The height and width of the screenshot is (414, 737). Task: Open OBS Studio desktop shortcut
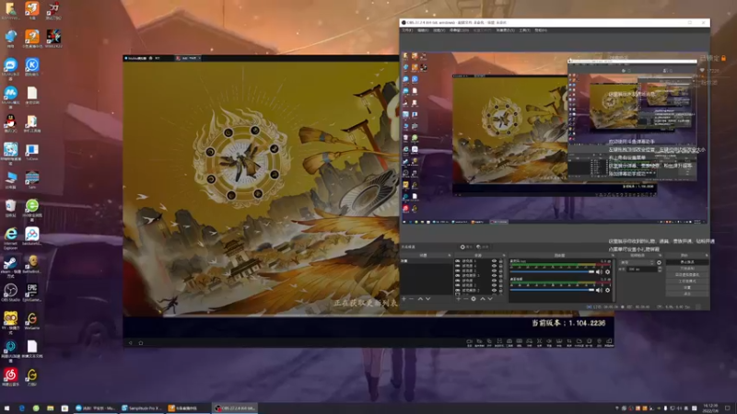point(10,293)
